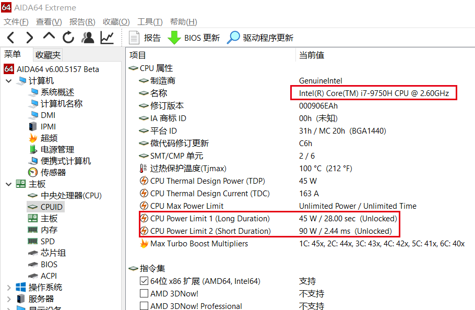Click the Report document icon
This screenshot has width=475, height=310.
134,38
